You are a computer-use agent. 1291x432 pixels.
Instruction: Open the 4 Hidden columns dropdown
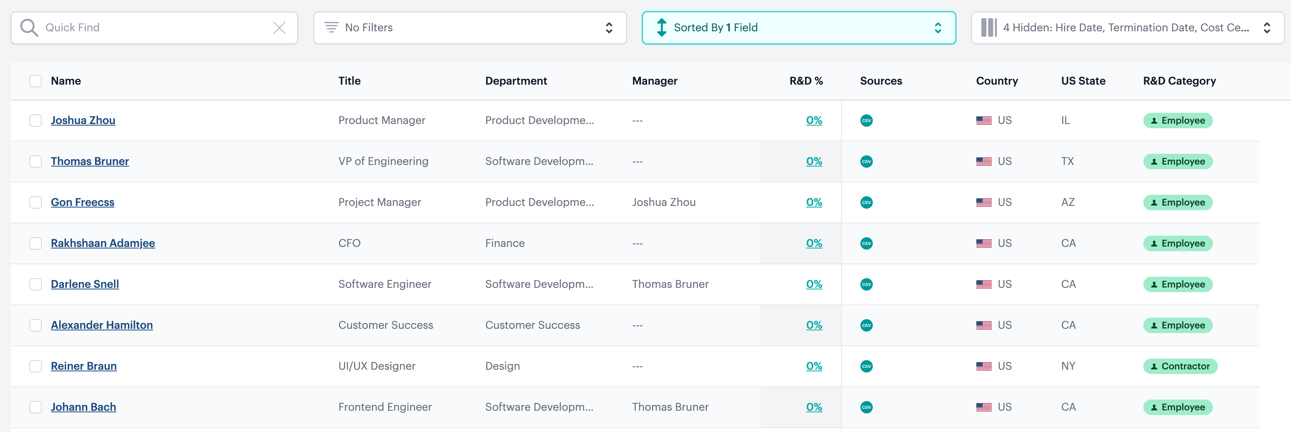click(x=1127, y=27)
